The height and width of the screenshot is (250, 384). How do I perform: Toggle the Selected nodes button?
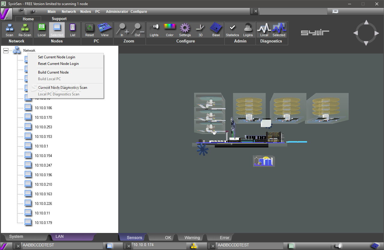click(x=57, y=30)
